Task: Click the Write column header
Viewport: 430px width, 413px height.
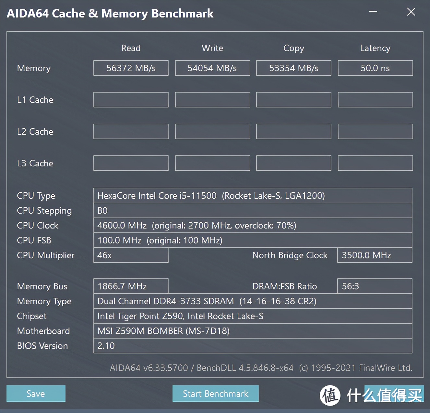Action: pyautogui.click(x=212, y=48)
